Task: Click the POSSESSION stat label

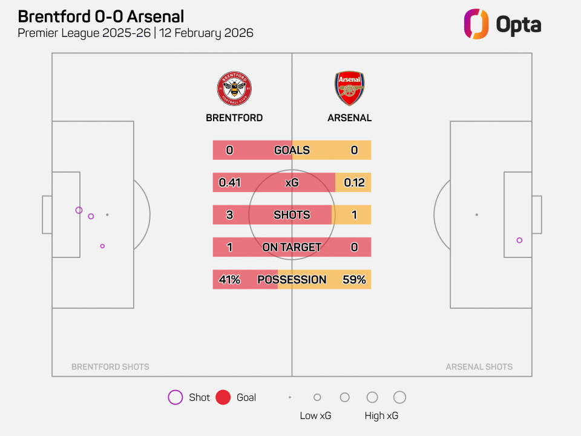Action: pyautogui.click(x=292, y=280)
